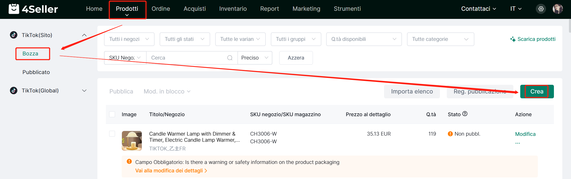Image resolution: width=571 pixels, height=179 pixels.
Task: Open the Ordine menu
Action: tap(161, 9)
